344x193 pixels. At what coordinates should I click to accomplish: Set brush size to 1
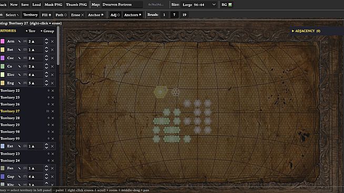click(x=164, y=15)
